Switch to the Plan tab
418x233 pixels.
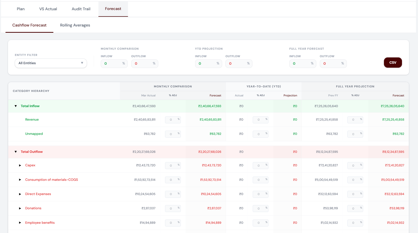21,9
